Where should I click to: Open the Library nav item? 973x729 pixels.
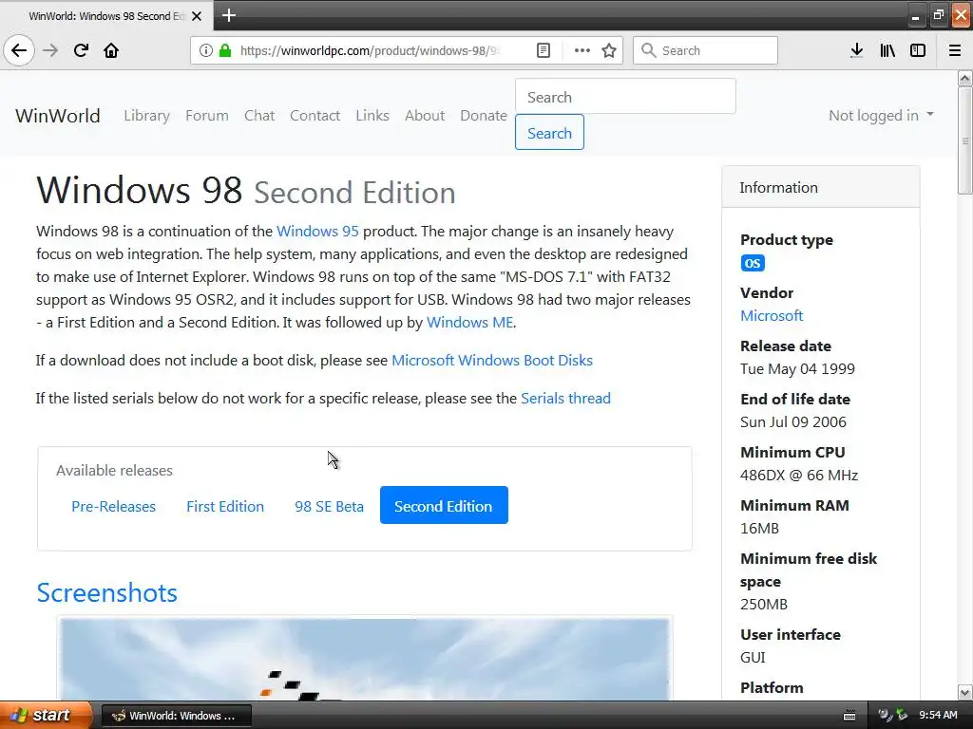point(146,116)
